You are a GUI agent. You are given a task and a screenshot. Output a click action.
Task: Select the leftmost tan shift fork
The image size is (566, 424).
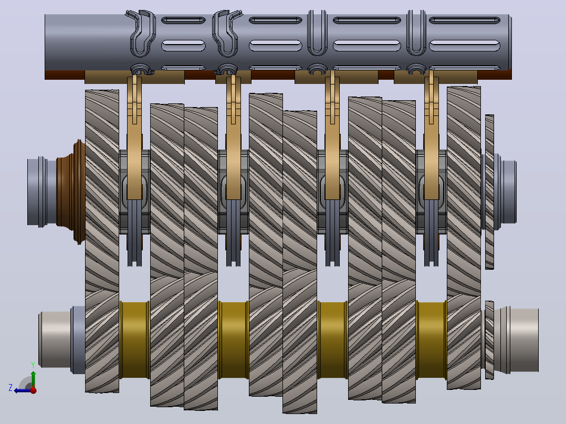pos(134,137)
